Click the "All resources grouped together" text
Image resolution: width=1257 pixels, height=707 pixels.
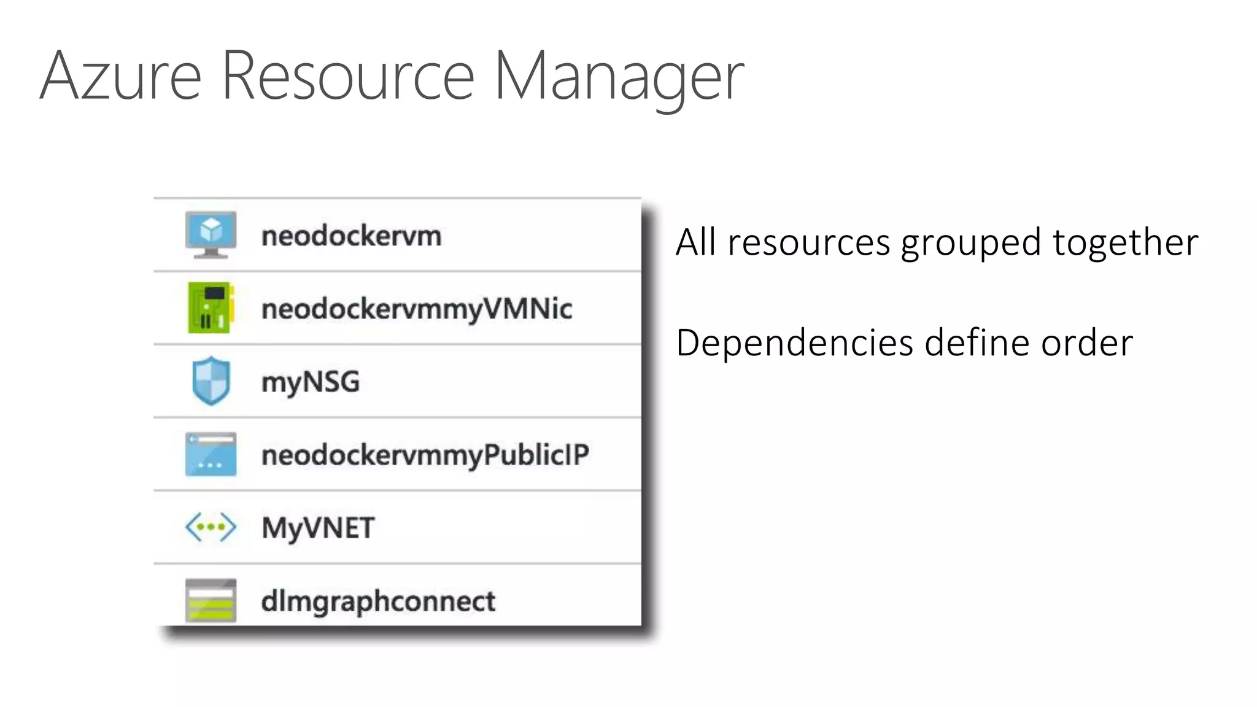click(937, 243)
